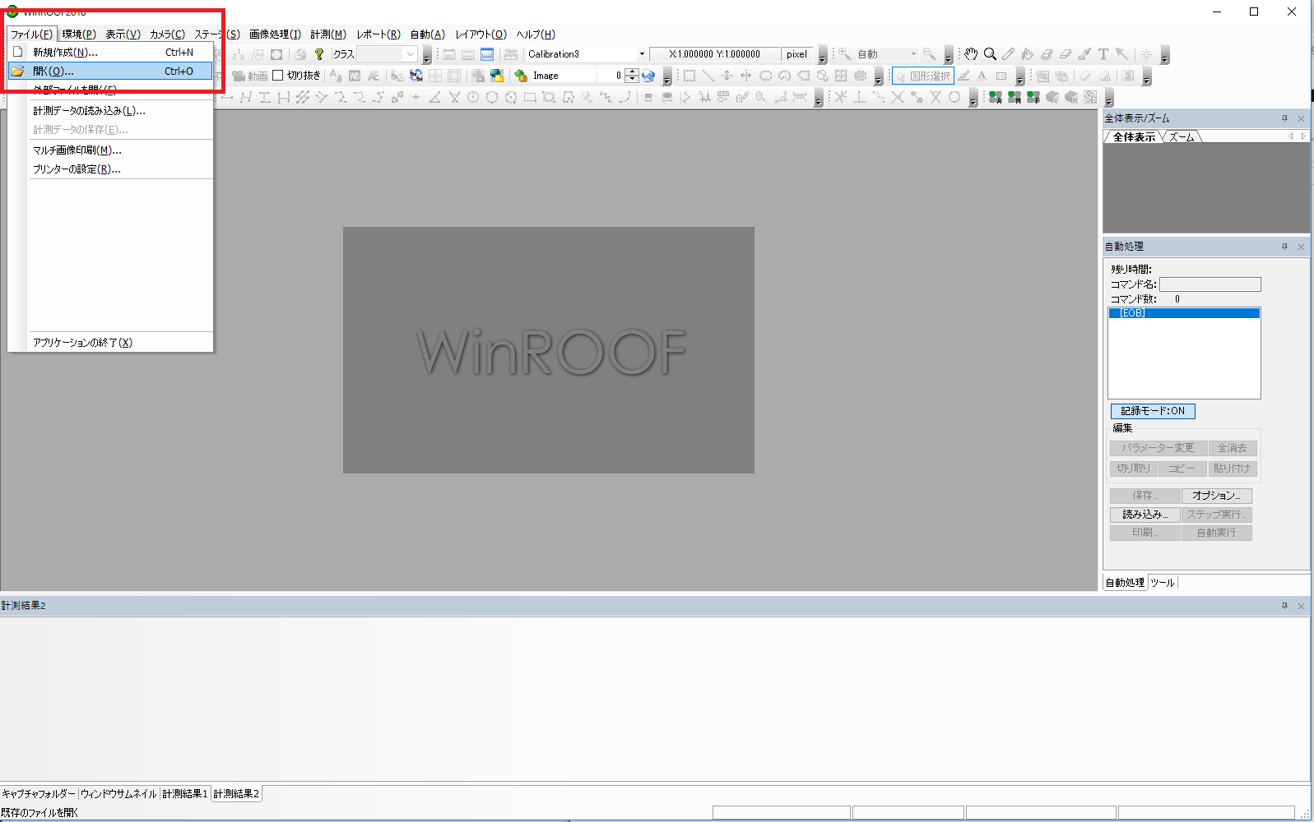This screenshot has width=1314, height=822.
Task: Switch to the ツール tab
Action: [x=1163, y=583]
